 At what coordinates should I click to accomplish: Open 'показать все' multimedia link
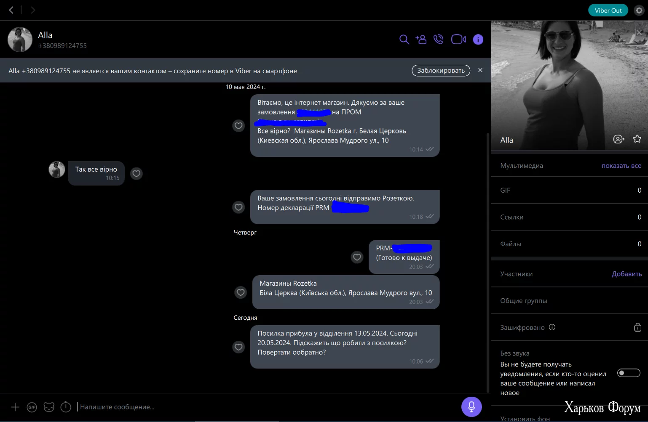pos(621,166)
